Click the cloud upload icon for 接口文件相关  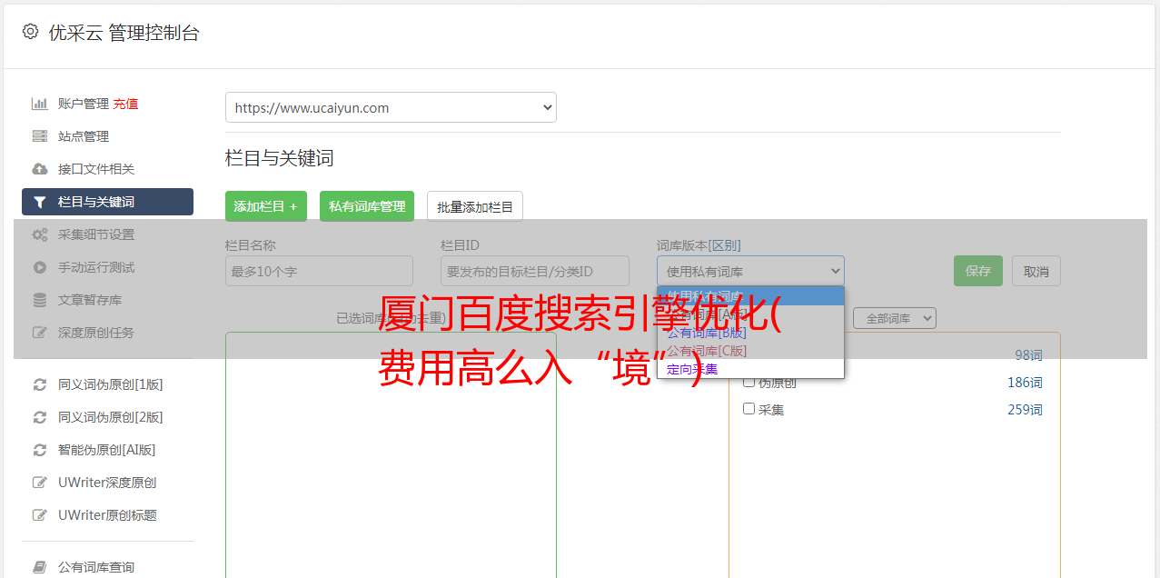(x=39, y=169)
